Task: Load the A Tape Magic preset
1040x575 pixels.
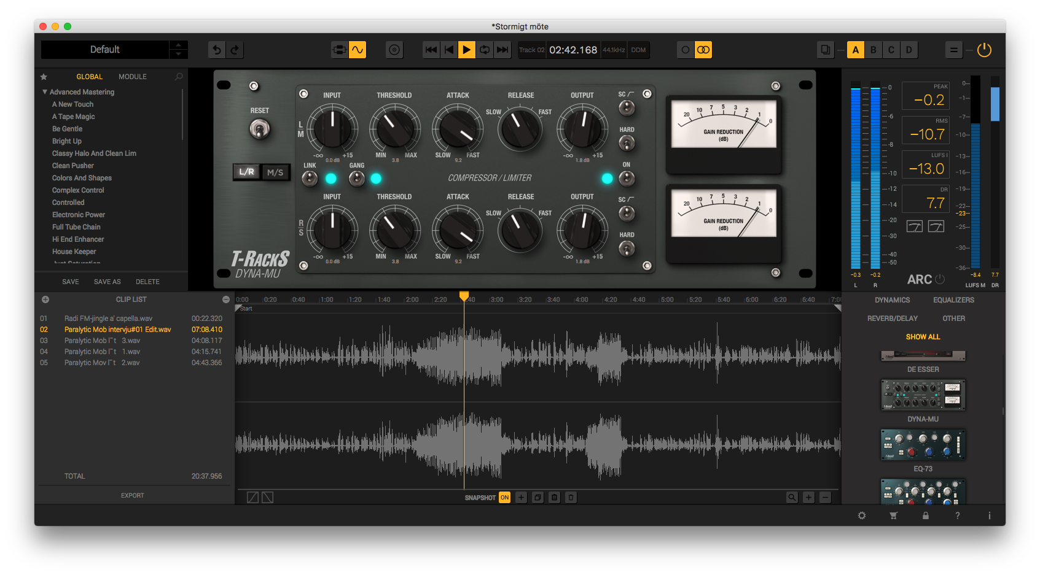Action: 74,117
